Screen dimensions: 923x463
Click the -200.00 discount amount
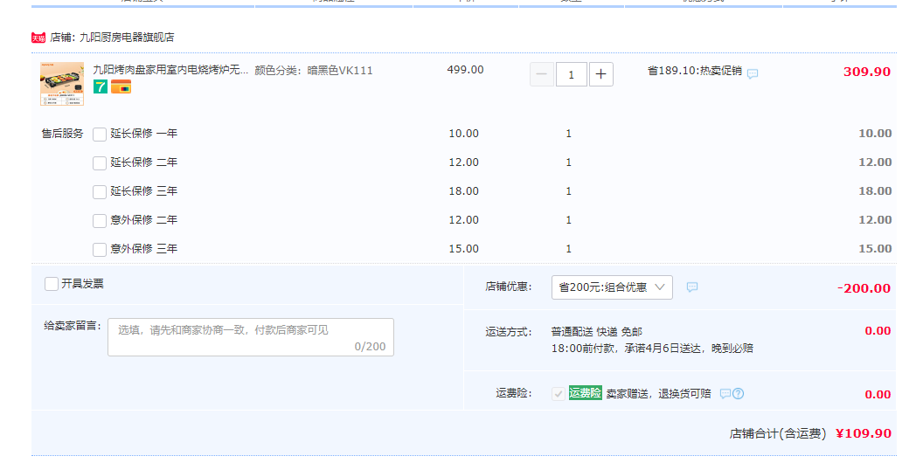(864, 288)
